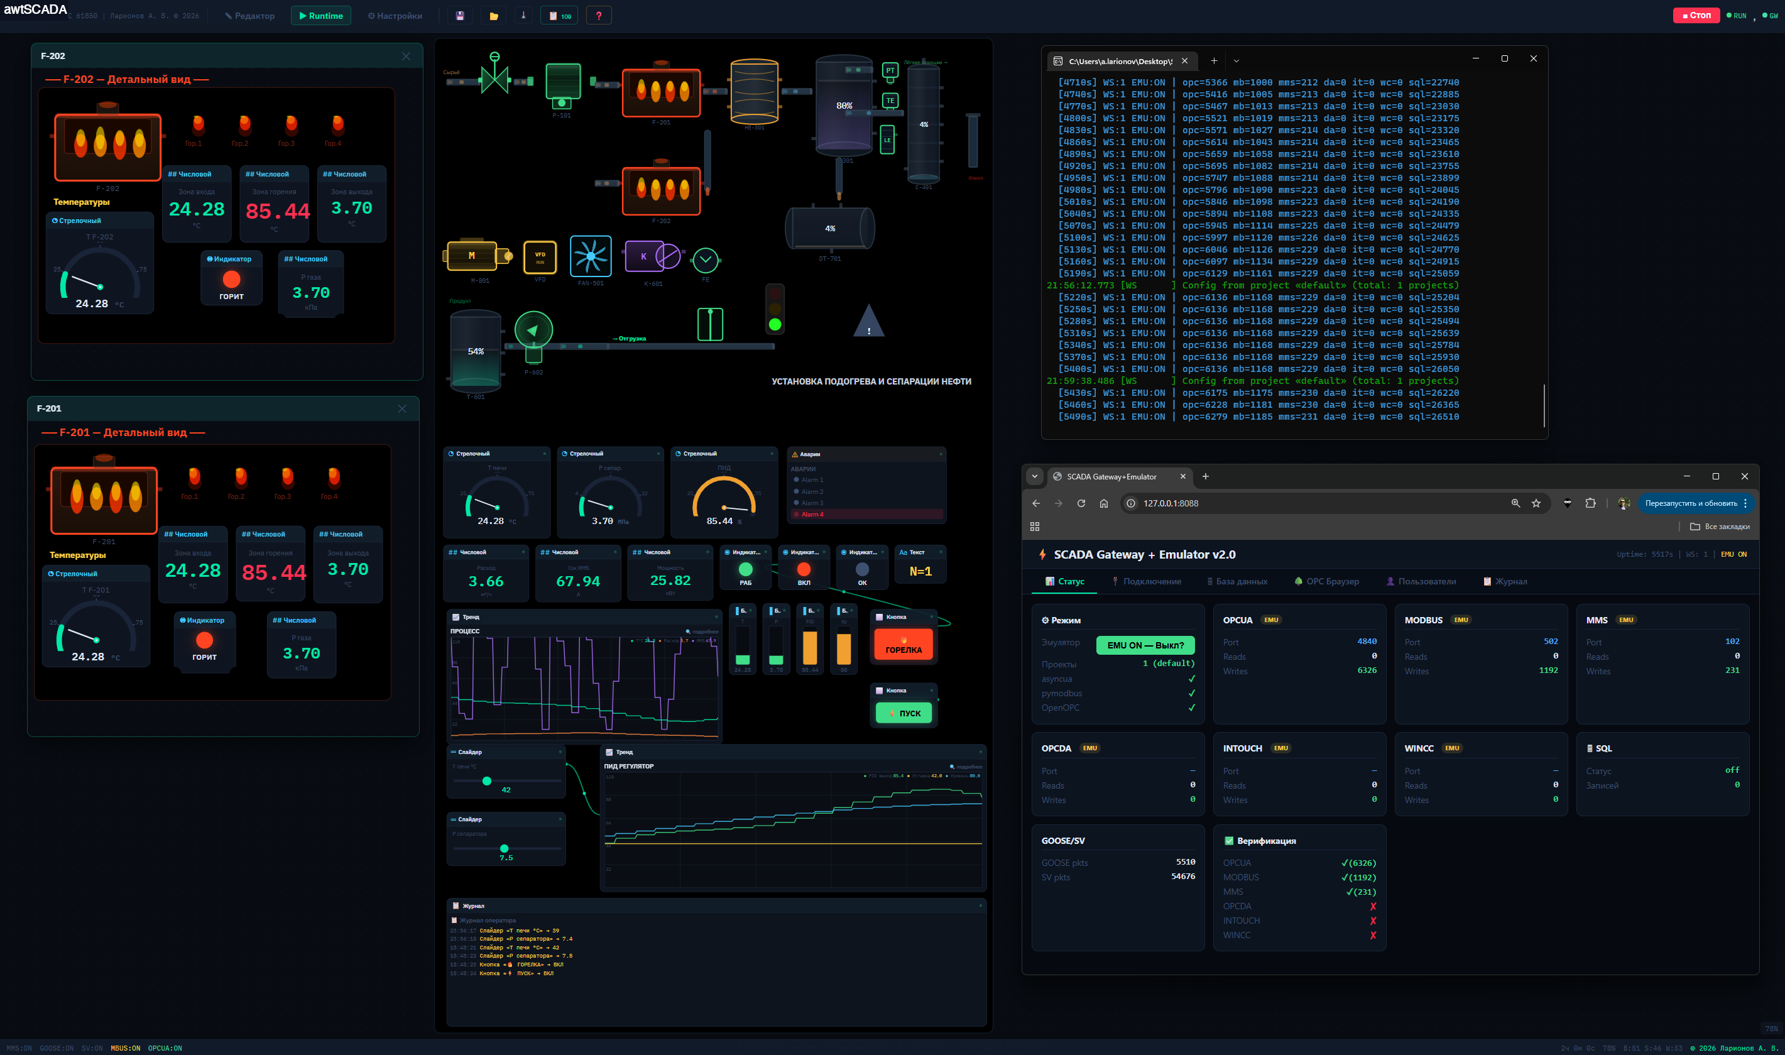Click the LE level element symbol
The width and height of the screenshot is (1785, 1055).
point(887,139)
